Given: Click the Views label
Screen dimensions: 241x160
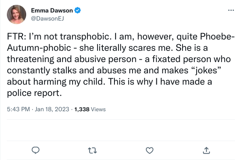Looking at the screenshot, I should (98, 110).
